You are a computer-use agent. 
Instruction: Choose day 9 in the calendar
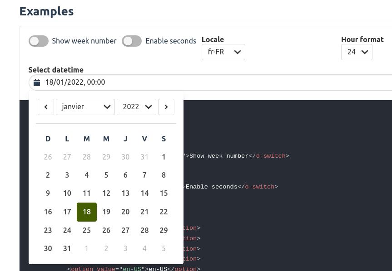point(48,193)
